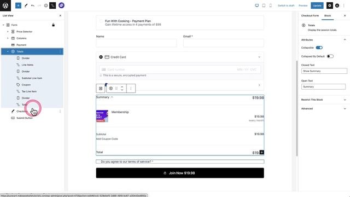This screenshot has height=197, width=350.
Task: Click the Preview link
Action: [x=303, y=5]
